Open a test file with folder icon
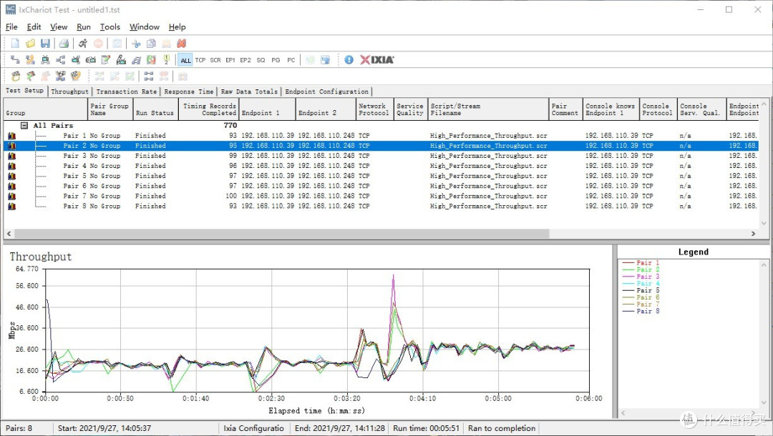 (x=31, y=44)
